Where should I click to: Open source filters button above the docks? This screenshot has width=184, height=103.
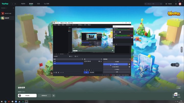tap(76, 56)
